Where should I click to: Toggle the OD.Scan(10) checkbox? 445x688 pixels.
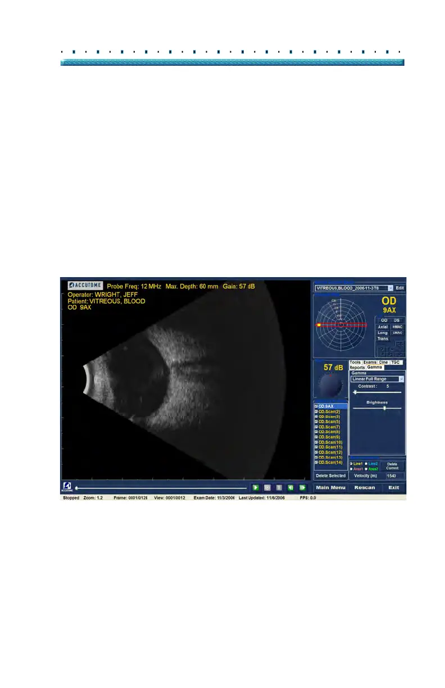[316, 442]
